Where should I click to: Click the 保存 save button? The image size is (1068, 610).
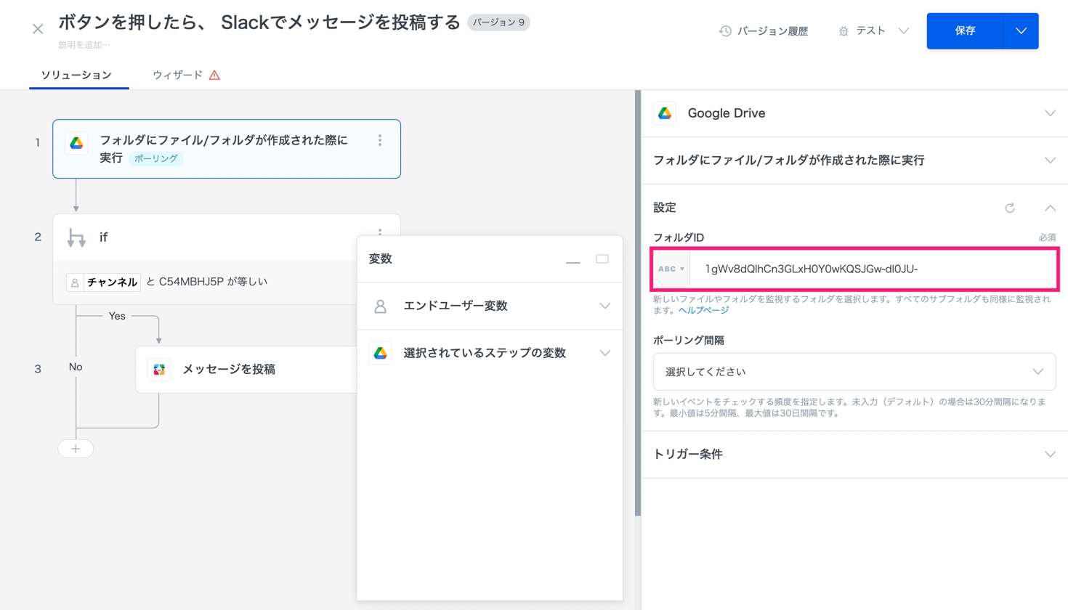click(965, 31)
